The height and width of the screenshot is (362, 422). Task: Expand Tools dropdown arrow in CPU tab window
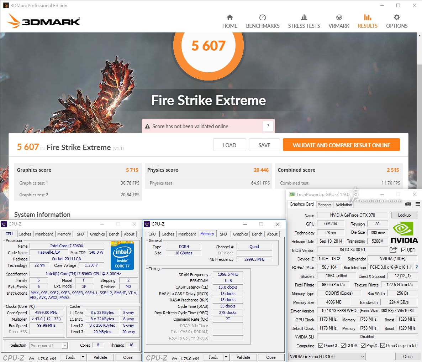click(x=83, y=357)
